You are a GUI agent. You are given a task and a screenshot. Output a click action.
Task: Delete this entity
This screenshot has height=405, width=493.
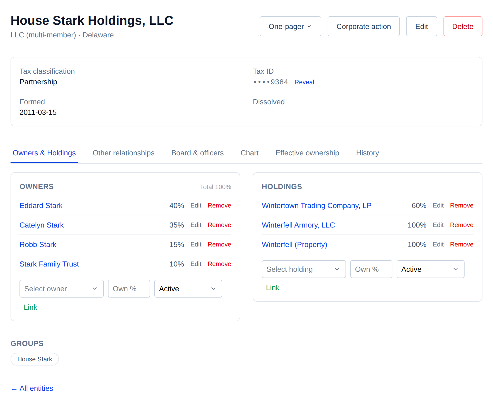point(463,26)
